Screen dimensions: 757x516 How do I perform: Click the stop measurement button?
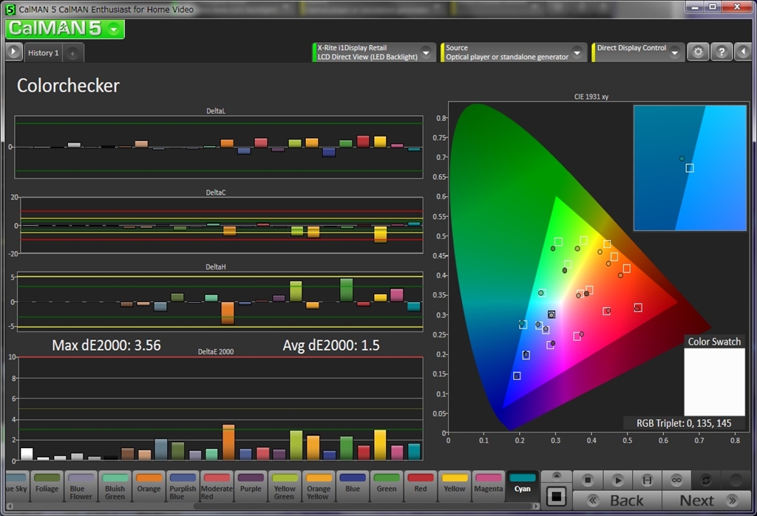point(588,480)
